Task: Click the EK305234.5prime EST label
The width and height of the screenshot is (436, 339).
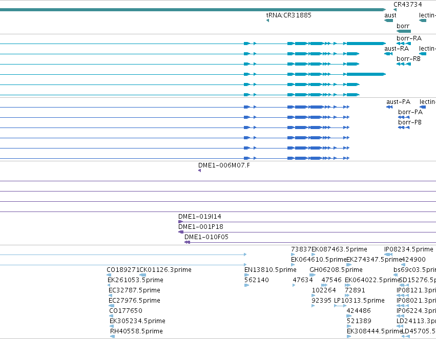Action: point(137,321)
